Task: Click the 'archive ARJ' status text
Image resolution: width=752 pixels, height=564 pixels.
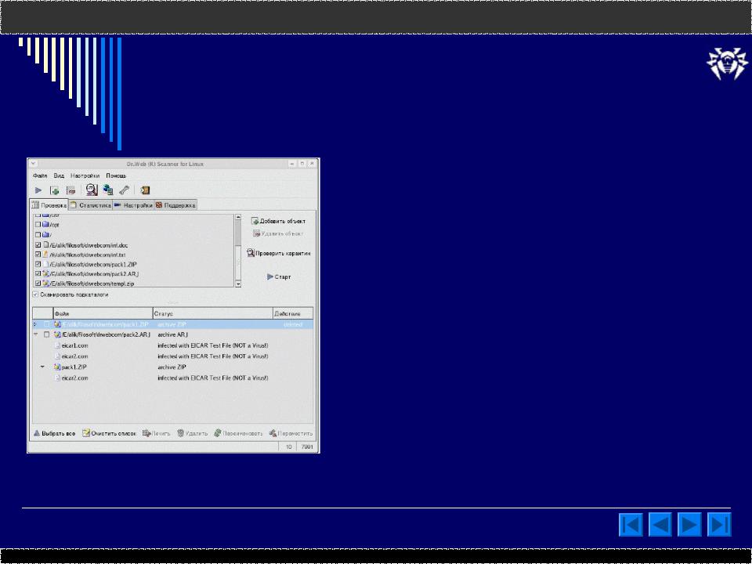Action: tap(173, 334)
